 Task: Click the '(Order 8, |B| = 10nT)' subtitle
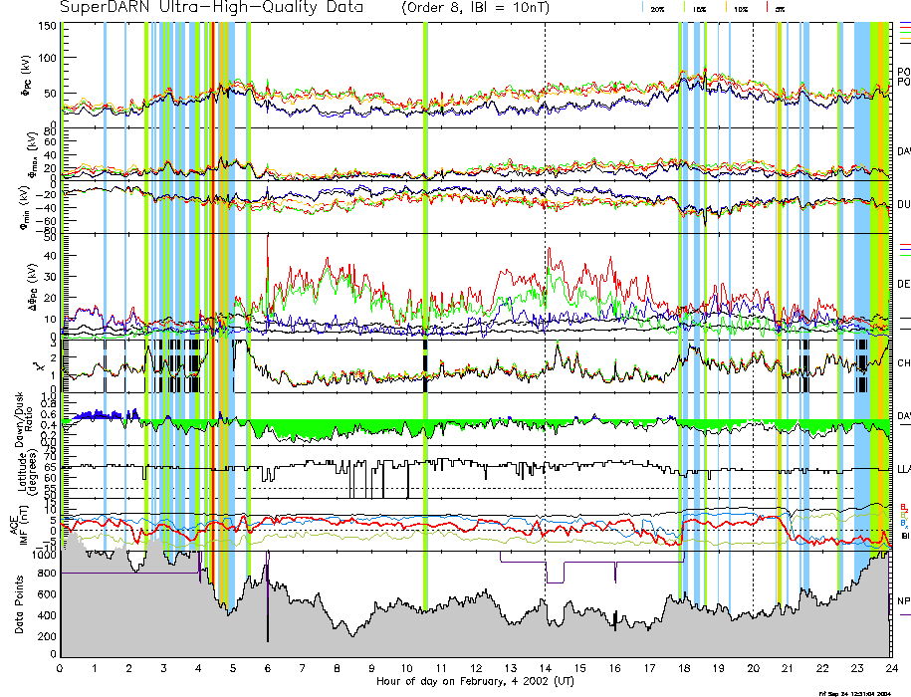[x=475, y=8]
